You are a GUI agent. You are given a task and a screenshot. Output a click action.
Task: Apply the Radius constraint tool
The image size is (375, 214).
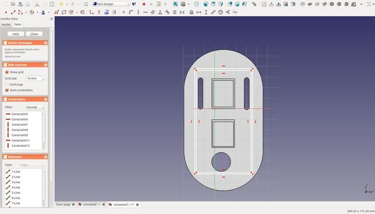click(x=221, y=12)
